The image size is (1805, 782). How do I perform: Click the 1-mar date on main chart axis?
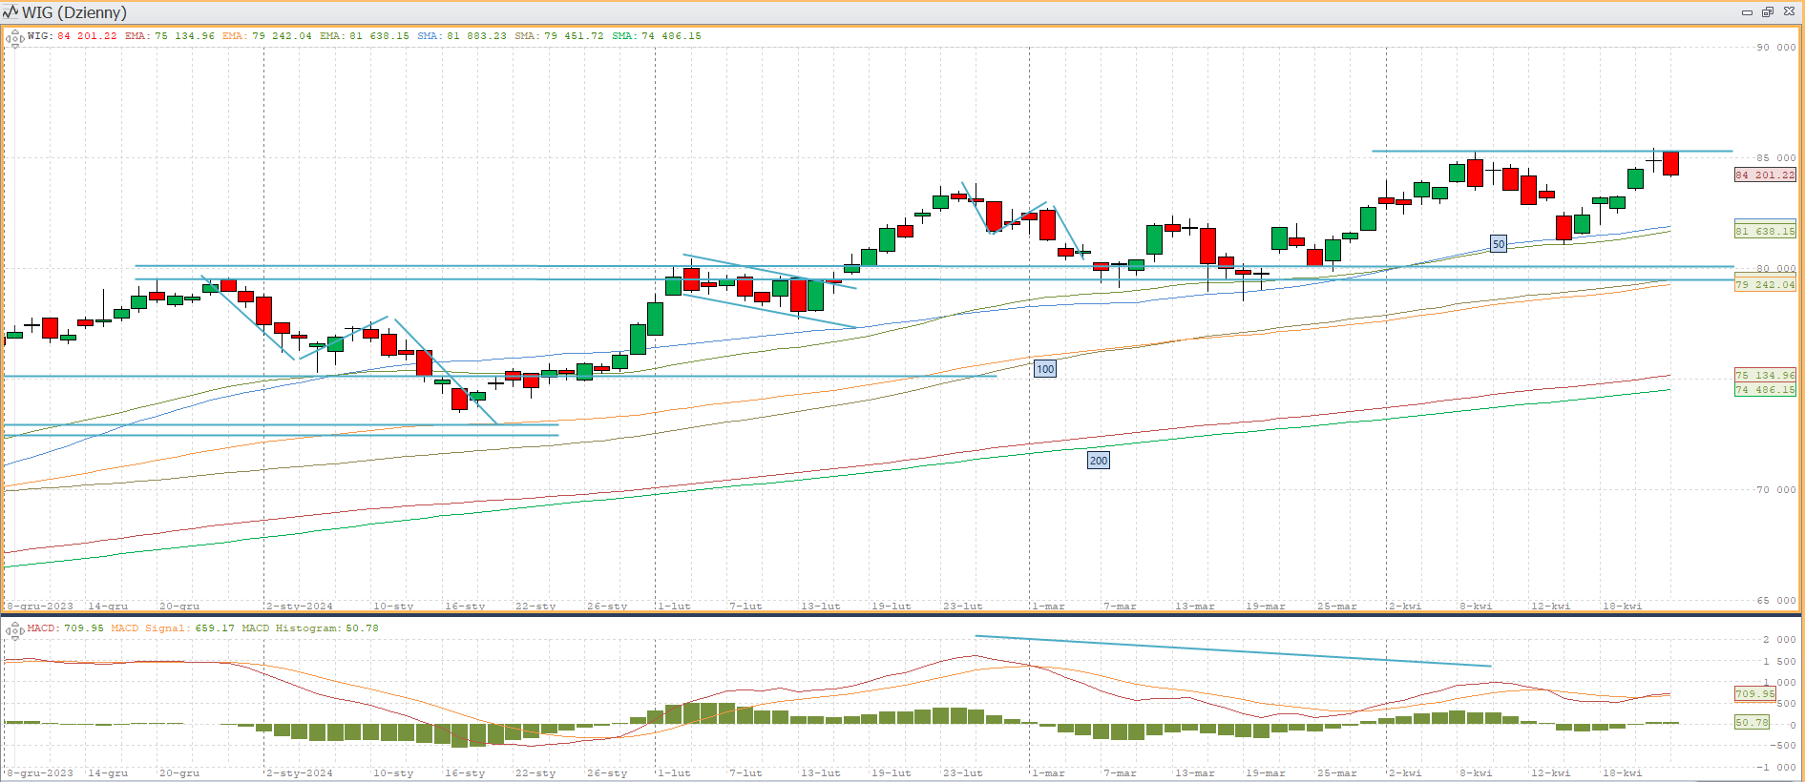tap(1048, 606)
